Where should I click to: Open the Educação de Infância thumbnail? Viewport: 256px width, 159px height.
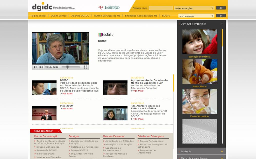coord(199,42)
